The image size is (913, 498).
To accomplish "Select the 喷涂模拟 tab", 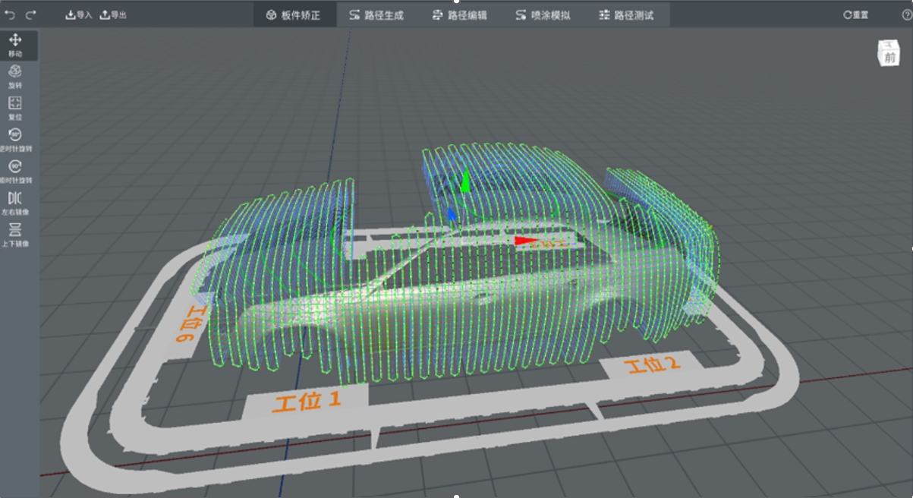I will tap(543, 14).
